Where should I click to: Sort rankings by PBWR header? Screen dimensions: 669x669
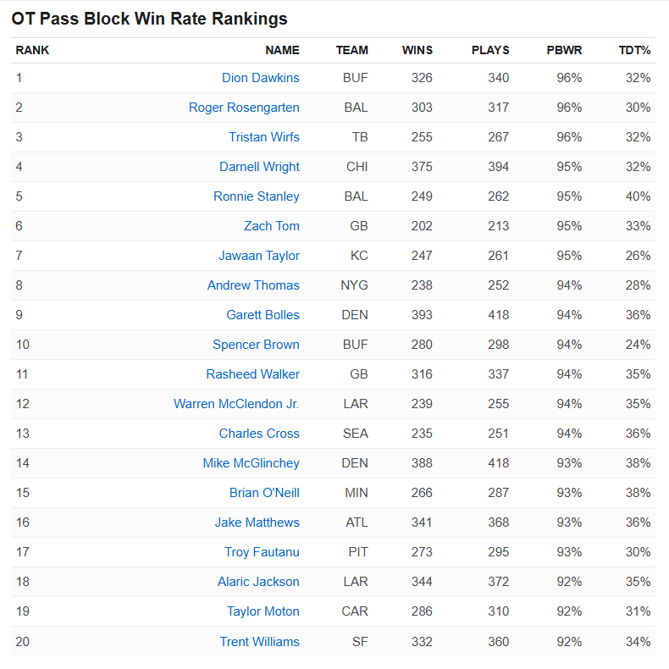[x=564, y=50]
